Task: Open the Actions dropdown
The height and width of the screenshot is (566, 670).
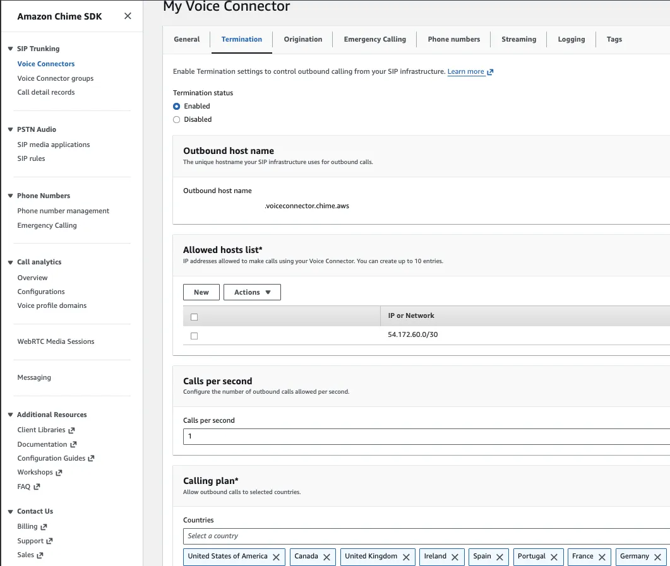Action: (252, 292)
